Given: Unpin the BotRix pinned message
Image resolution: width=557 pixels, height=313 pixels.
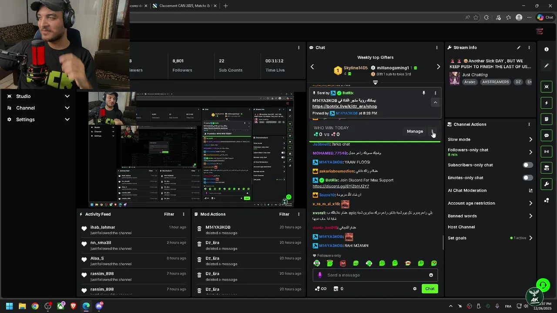Looking at the screenshot, I should pos(423,93).
